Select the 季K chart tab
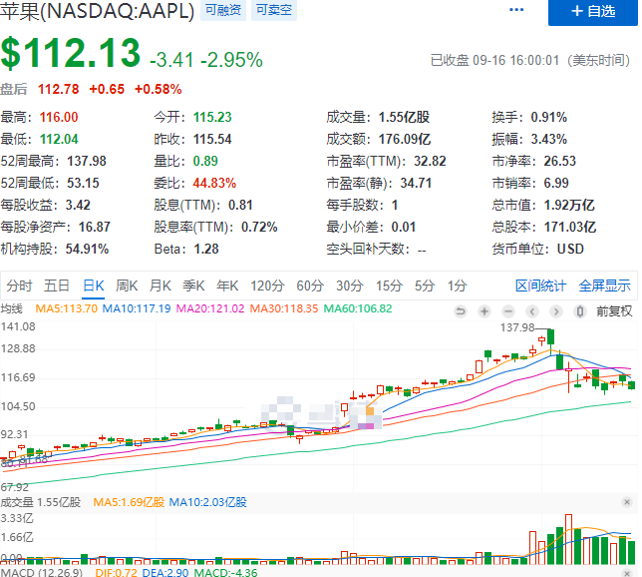 point(193,286)
